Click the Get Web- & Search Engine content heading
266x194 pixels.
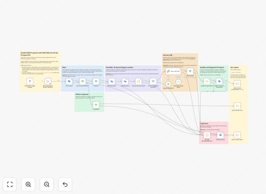120,67
